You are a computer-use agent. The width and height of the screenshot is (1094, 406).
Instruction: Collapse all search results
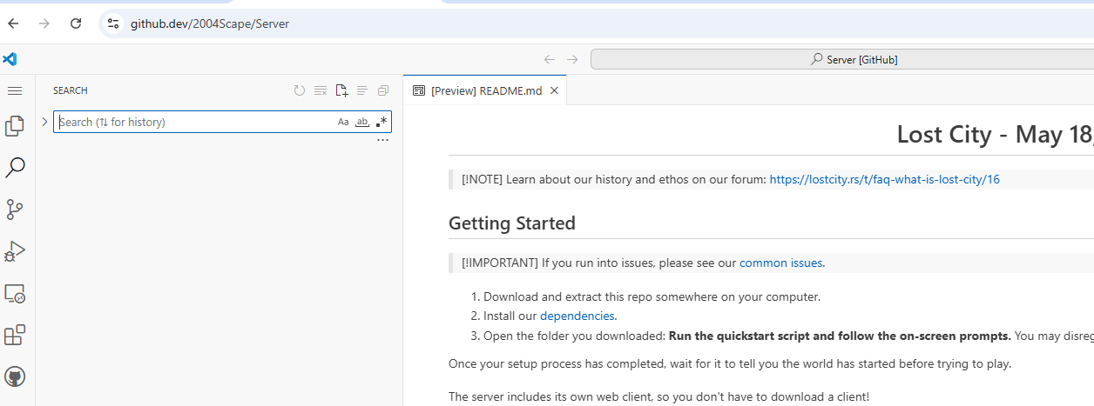383,90
